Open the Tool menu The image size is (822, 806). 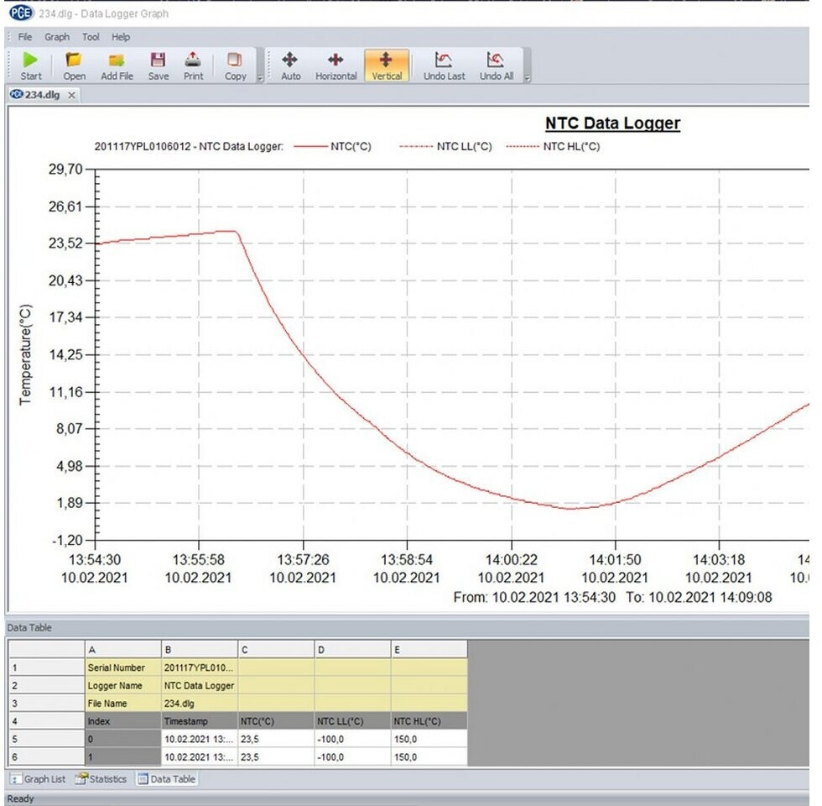pos(91,37)
